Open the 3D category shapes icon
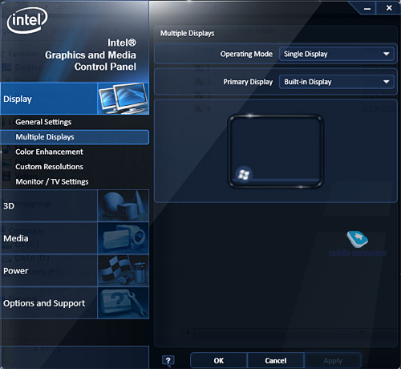The width and height of the screenshot is (401, 369). pyautogui.click(x=124, y=205)
